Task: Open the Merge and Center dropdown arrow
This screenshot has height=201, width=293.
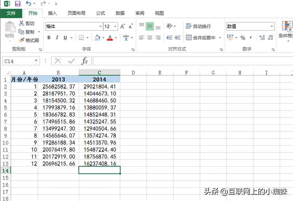Action: point(220,38)
